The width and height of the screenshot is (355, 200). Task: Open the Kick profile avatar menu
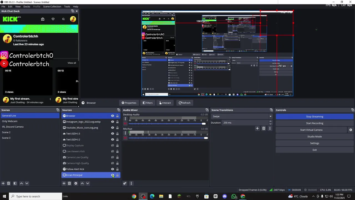(73, 19)
